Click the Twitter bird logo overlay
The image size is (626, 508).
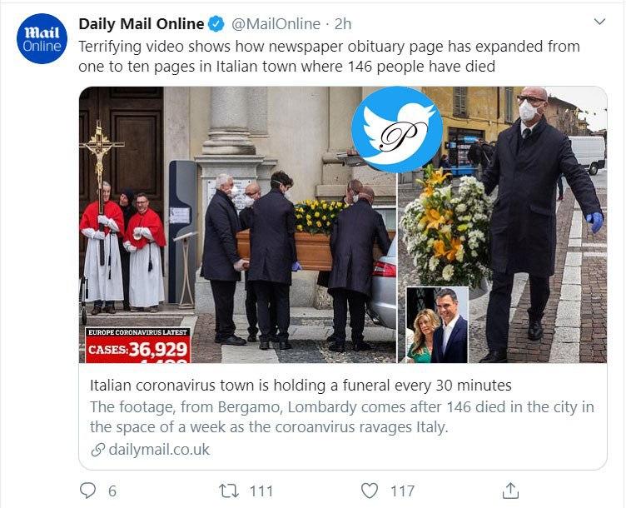click(x=396, y=129)
